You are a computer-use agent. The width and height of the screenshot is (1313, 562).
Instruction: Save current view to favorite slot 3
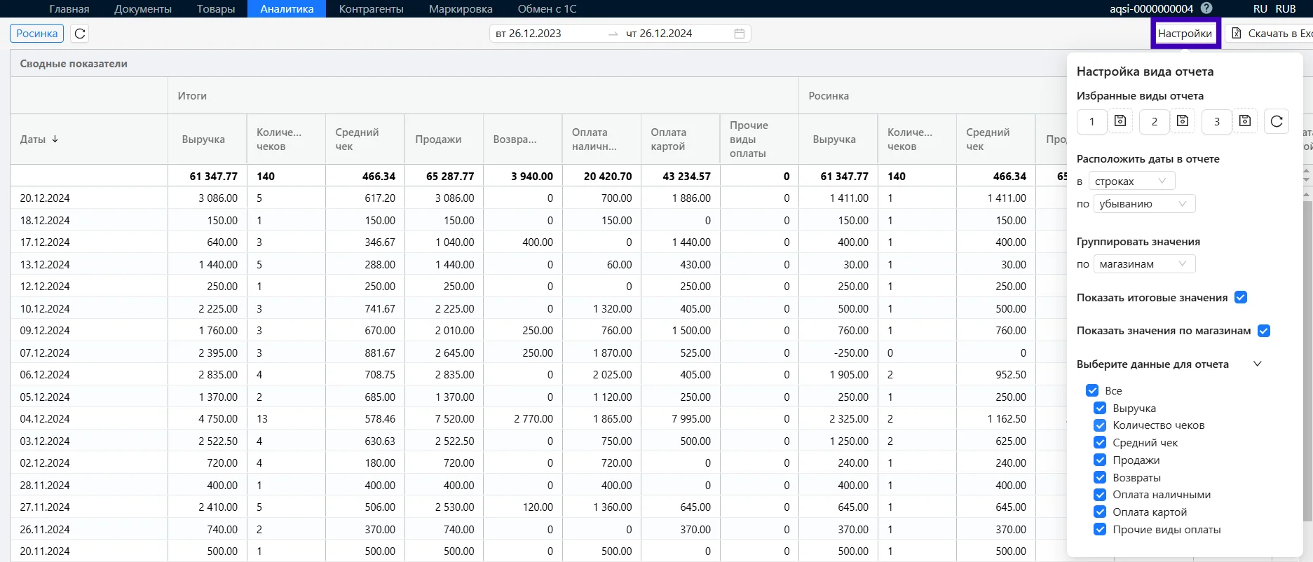coord(1245,121)
